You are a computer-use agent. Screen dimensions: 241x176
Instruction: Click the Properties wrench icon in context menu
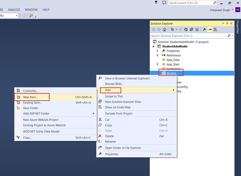(x=100, y=154)
